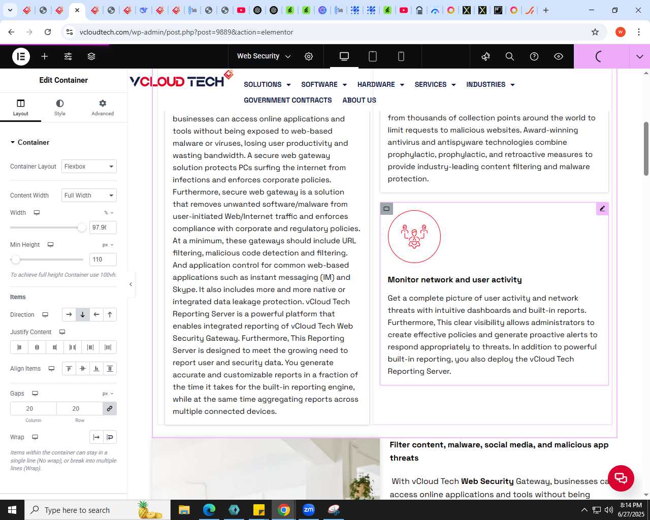Bookmark this page with the star
This screenshot has width=650, height=520.
595,32
